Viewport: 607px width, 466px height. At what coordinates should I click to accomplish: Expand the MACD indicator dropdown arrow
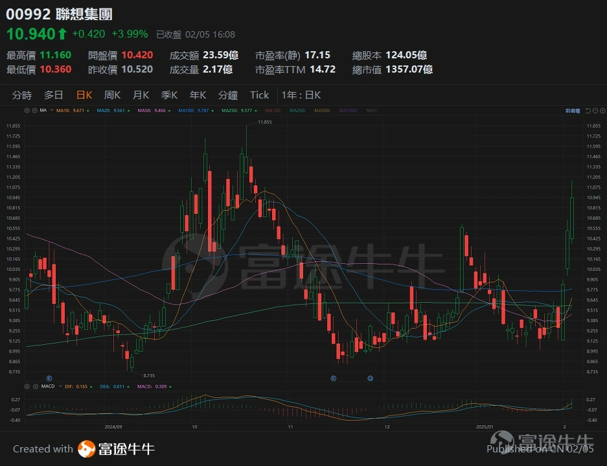point(60,386)
